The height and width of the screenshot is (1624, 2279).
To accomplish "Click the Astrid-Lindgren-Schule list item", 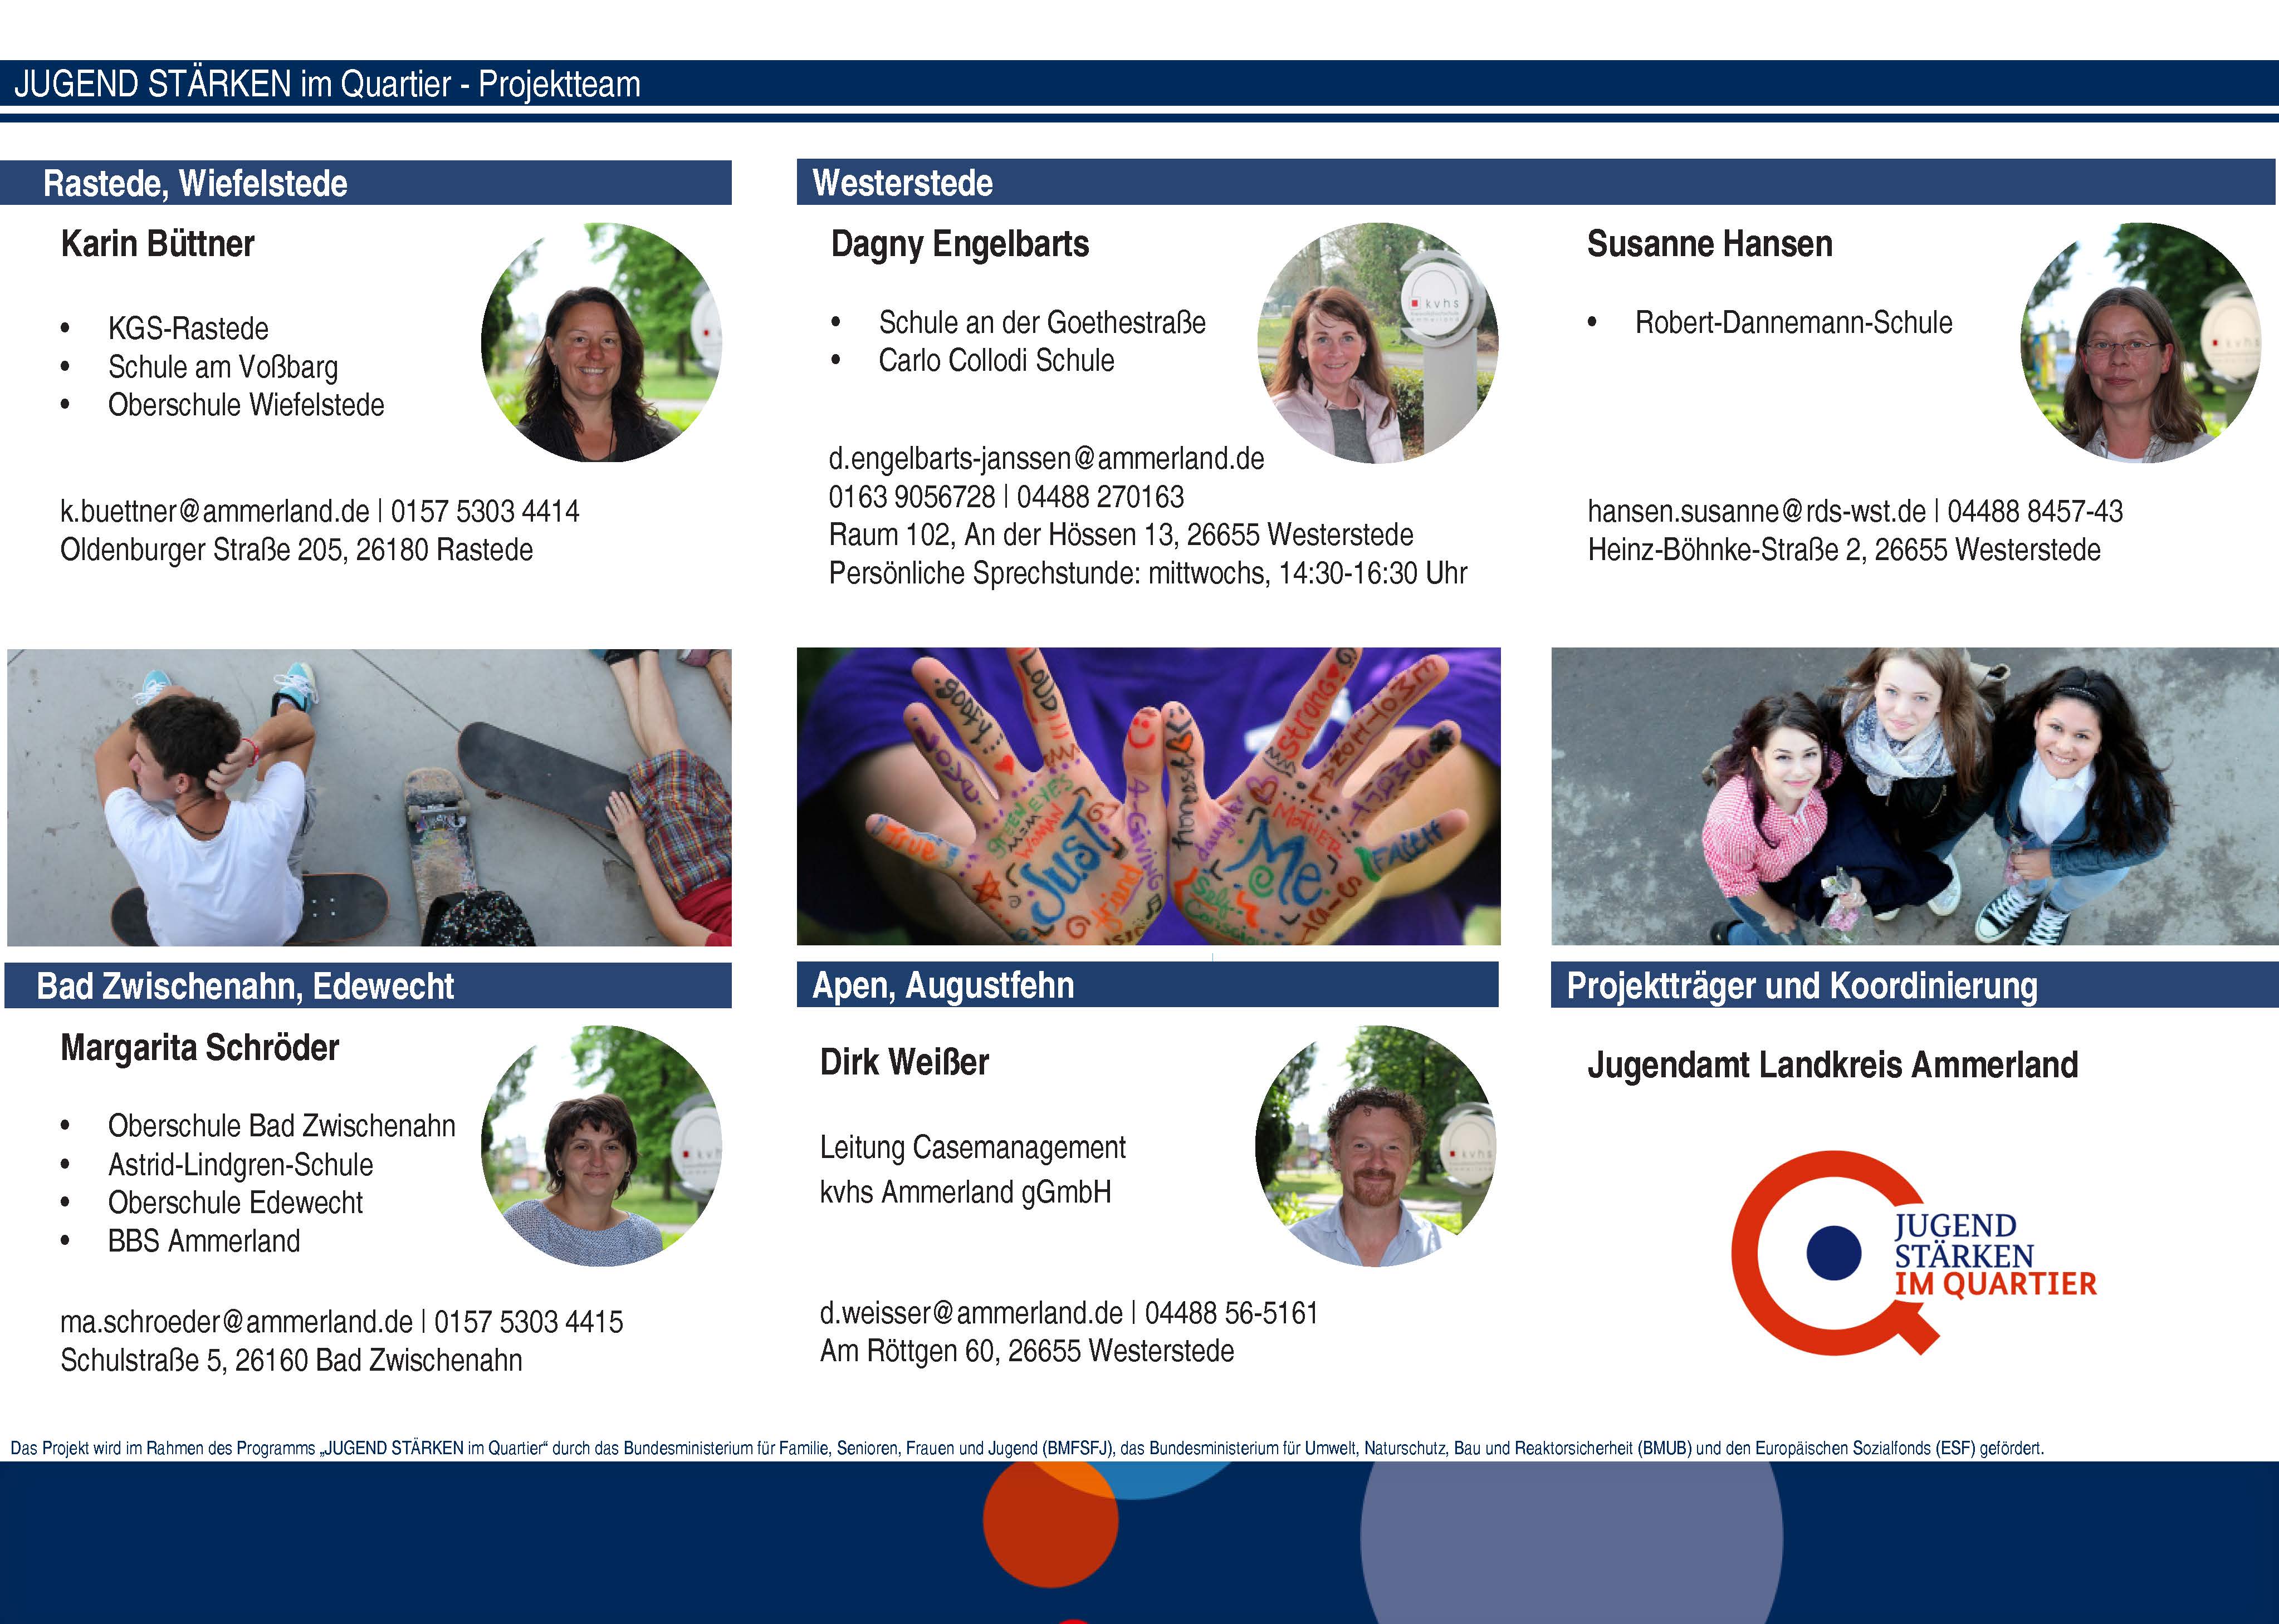I will click(240, 1165).
